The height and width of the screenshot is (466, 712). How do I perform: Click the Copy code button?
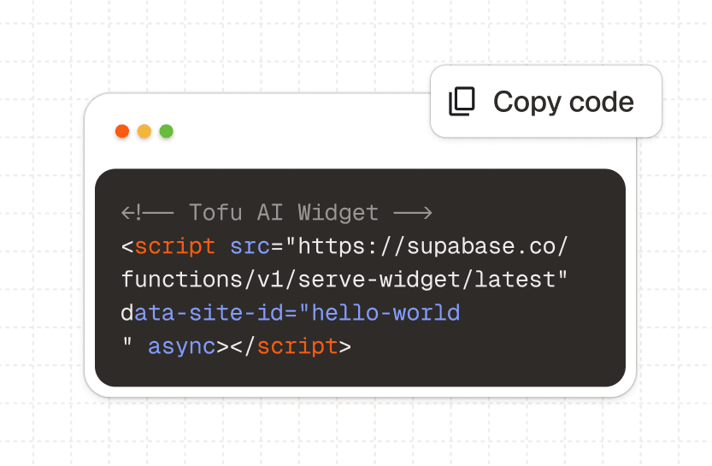(546, 101)
